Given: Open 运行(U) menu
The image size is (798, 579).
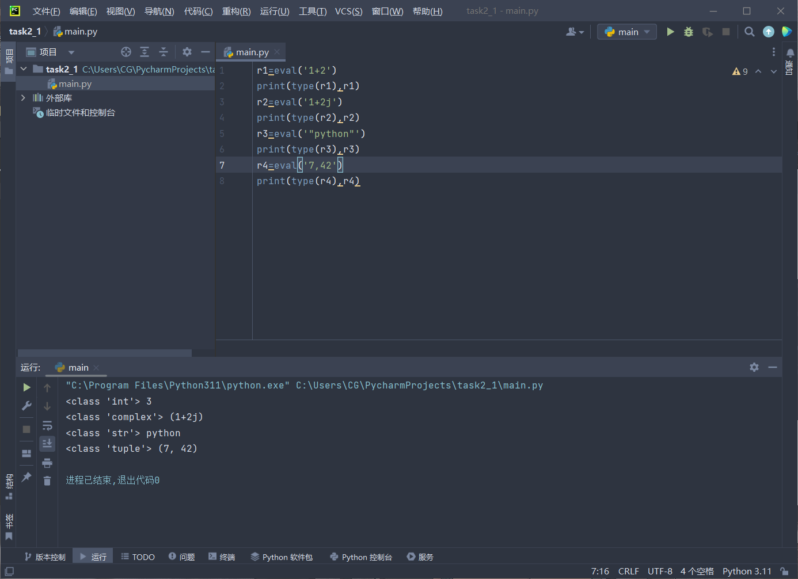Looking at the screenshot, I should pyautogui.click(x=275, y=11).
